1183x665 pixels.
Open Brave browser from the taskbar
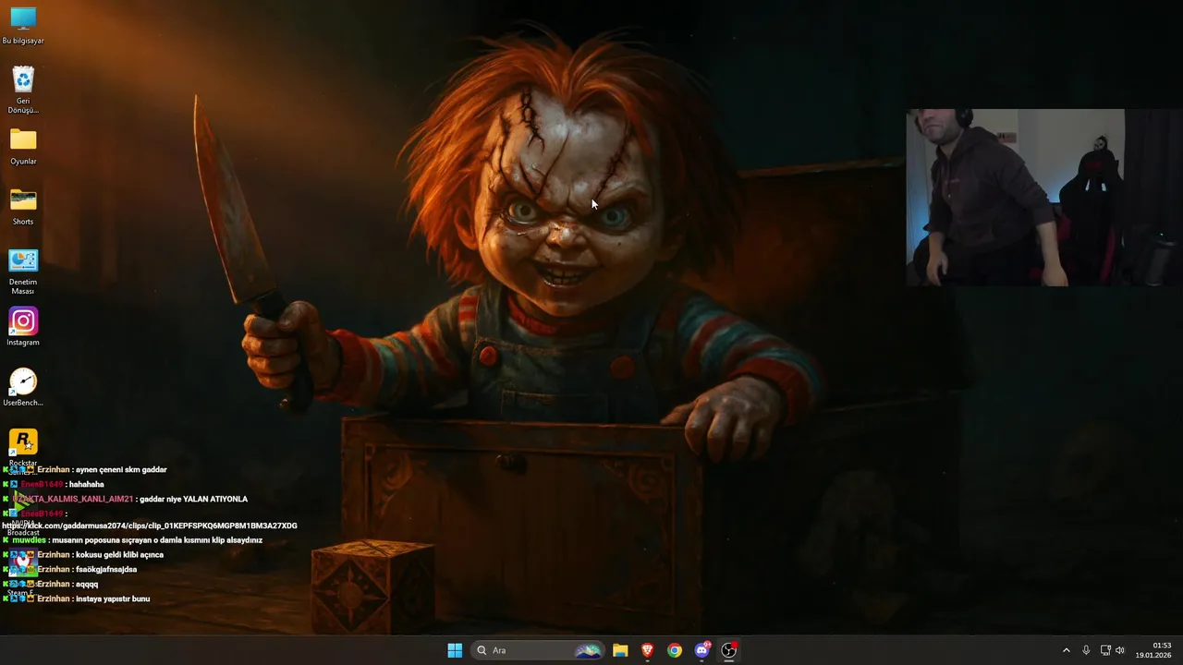point(648,650)
